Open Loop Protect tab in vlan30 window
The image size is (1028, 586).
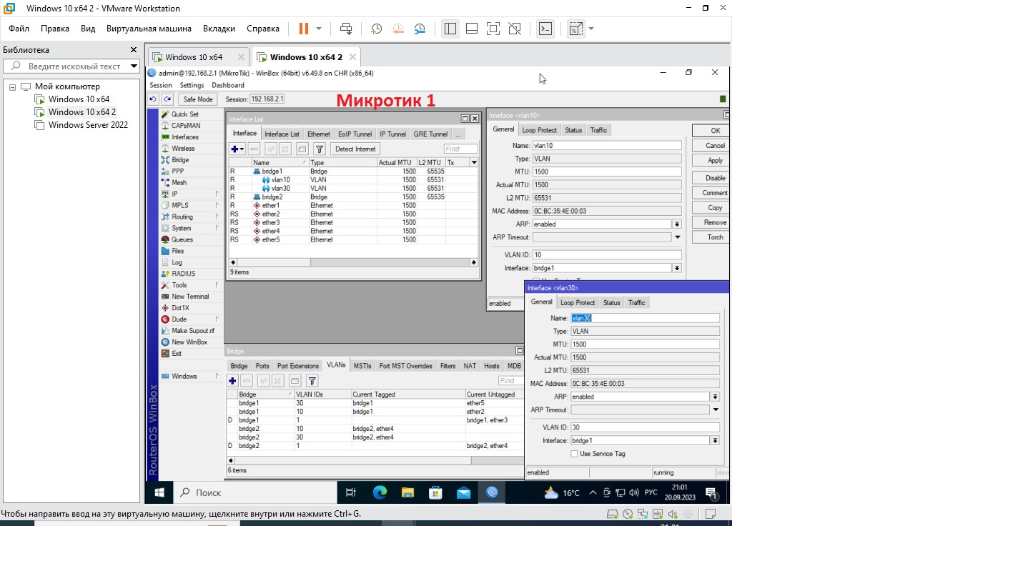pos(578,303)
